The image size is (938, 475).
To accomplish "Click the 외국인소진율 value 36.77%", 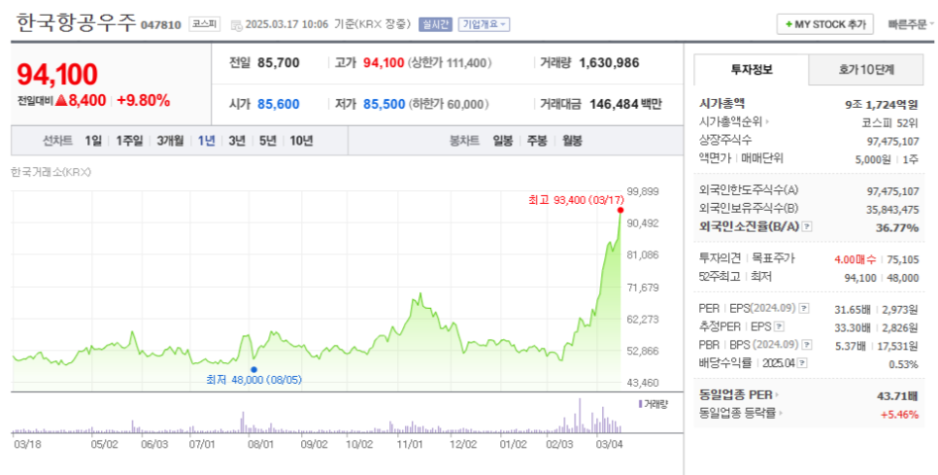I will tap(897, 228).
